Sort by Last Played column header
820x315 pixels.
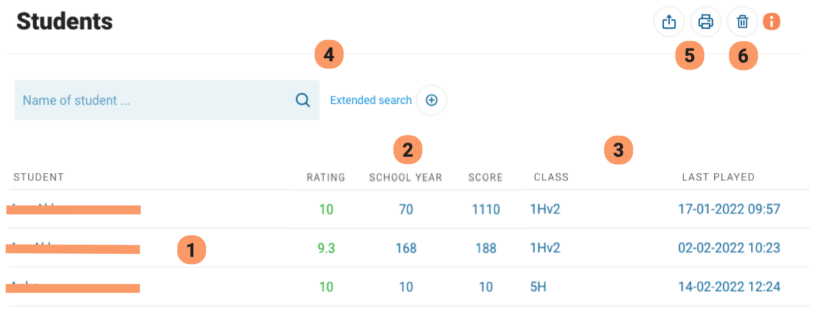(x=718, y=177)
